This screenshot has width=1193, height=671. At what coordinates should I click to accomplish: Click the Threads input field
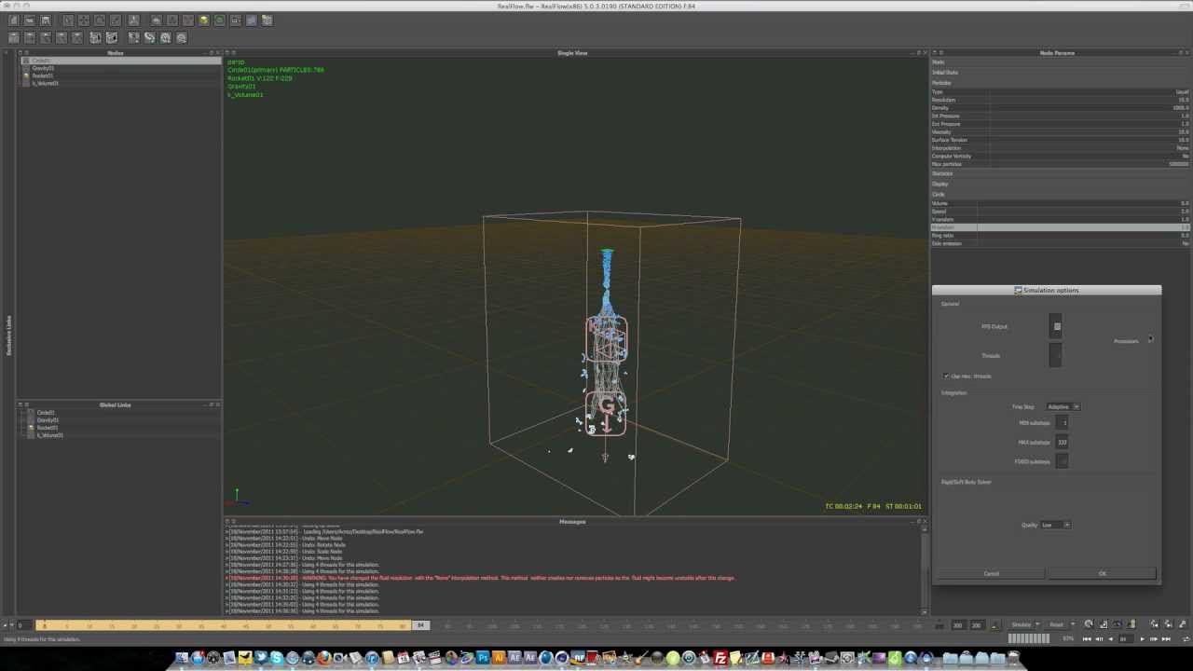coord(1055,355)
